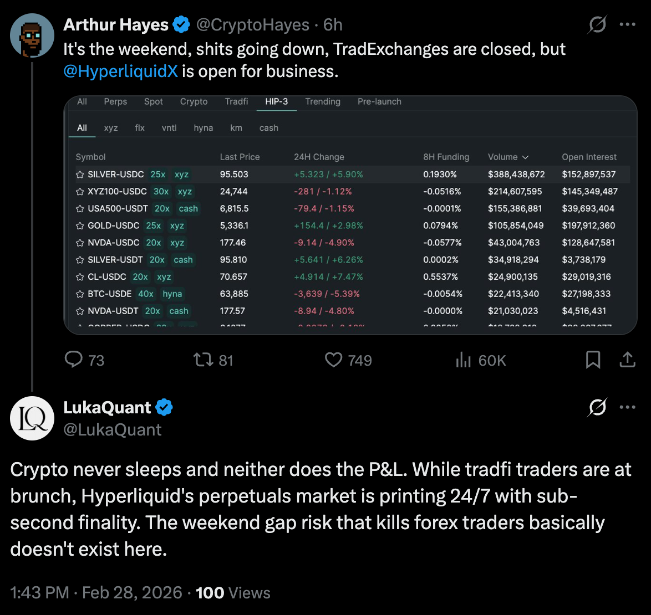651x615 pixels.
Task: Open the @CryptoHayes profile handle
Action: point(252,25)
